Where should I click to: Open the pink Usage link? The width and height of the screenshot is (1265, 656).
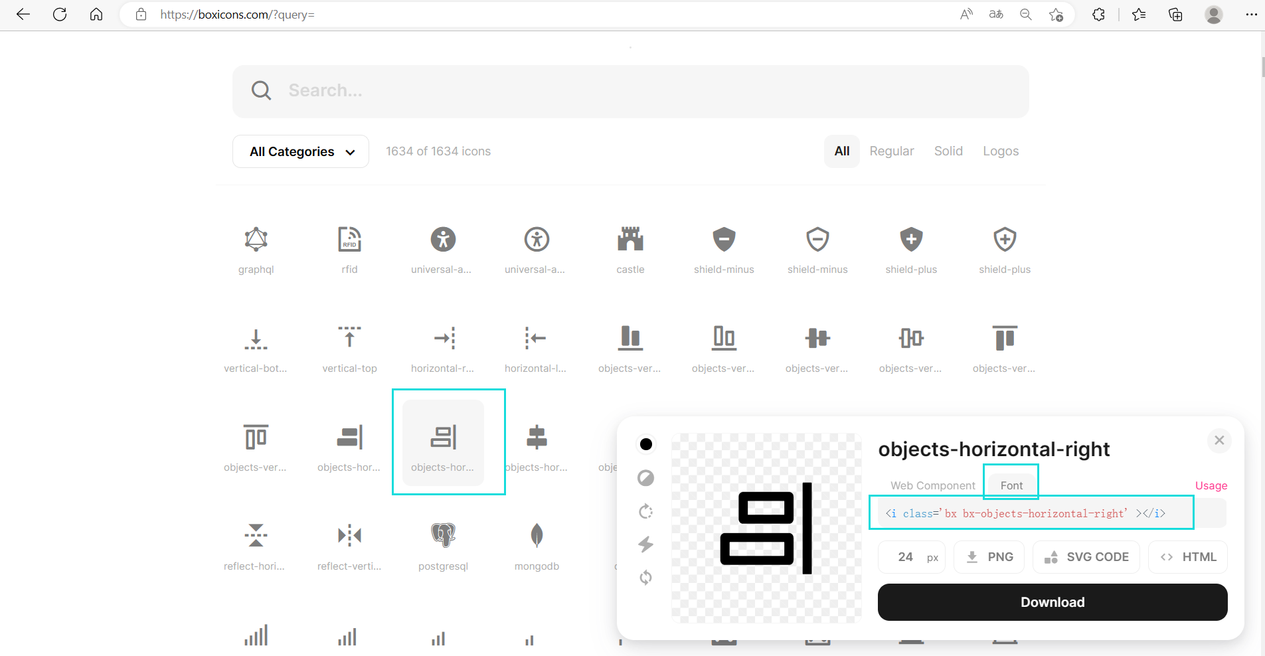pyautogui.click(x=1211, y=485)
